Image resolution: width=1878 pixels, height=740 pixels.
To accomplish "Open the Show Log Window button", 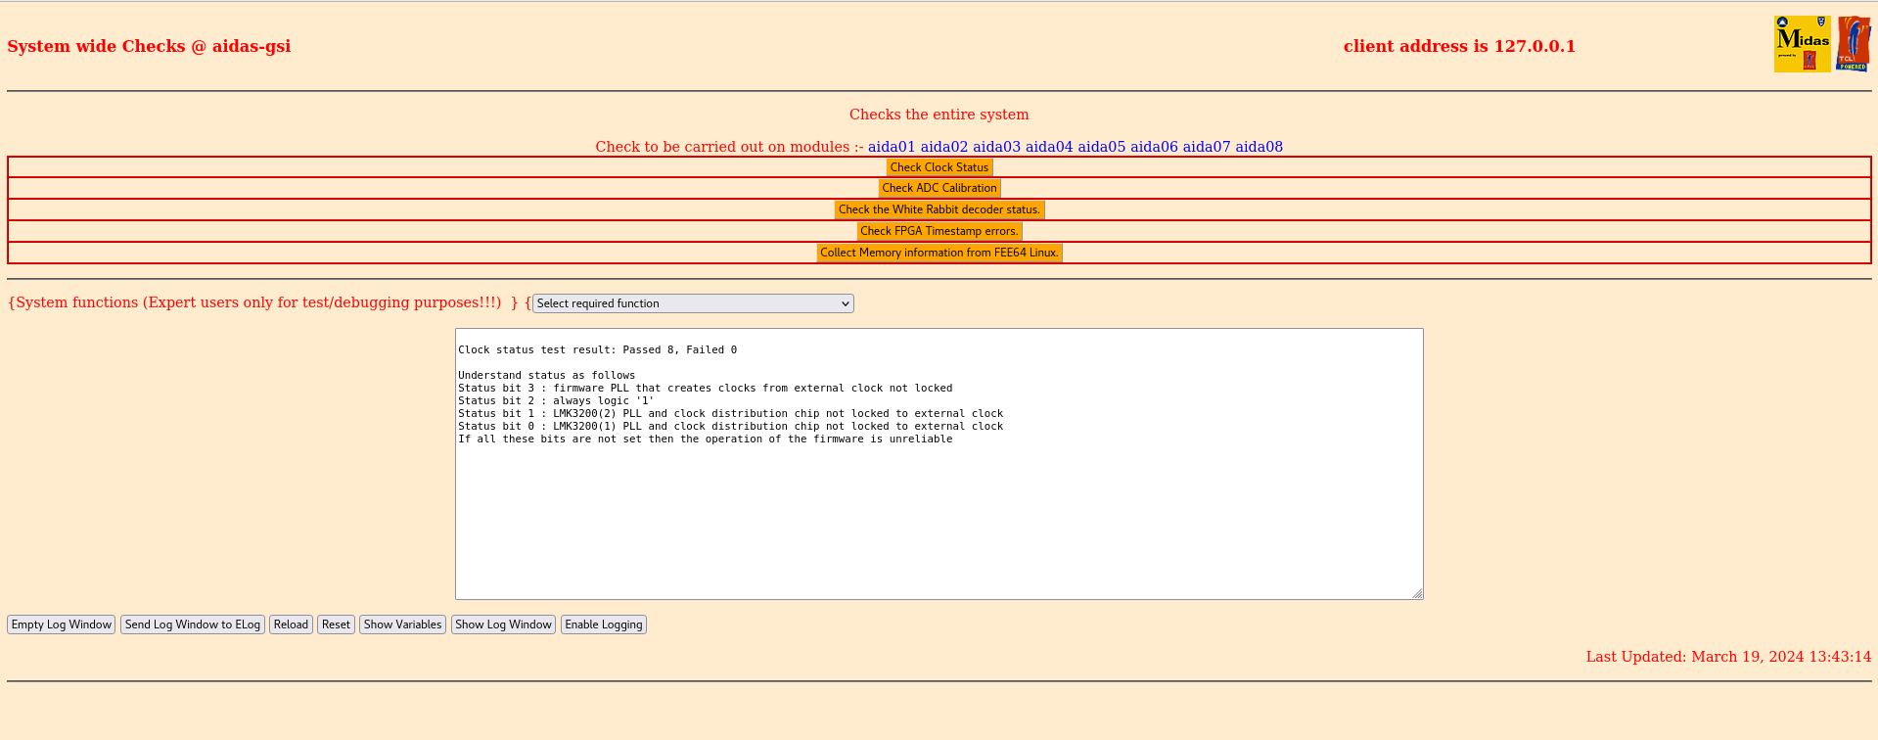I will (x=503, y=624).
